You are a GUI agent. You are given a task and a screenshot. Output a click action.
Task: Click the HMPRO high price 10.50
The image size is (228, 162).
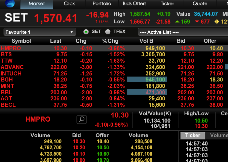[201, 121]
